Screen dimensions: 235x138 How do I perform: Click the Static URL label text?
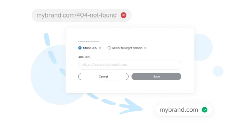(x=90, y=48)
